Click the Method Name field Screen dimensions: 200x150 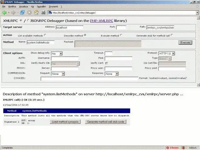[x=41, y=42]
